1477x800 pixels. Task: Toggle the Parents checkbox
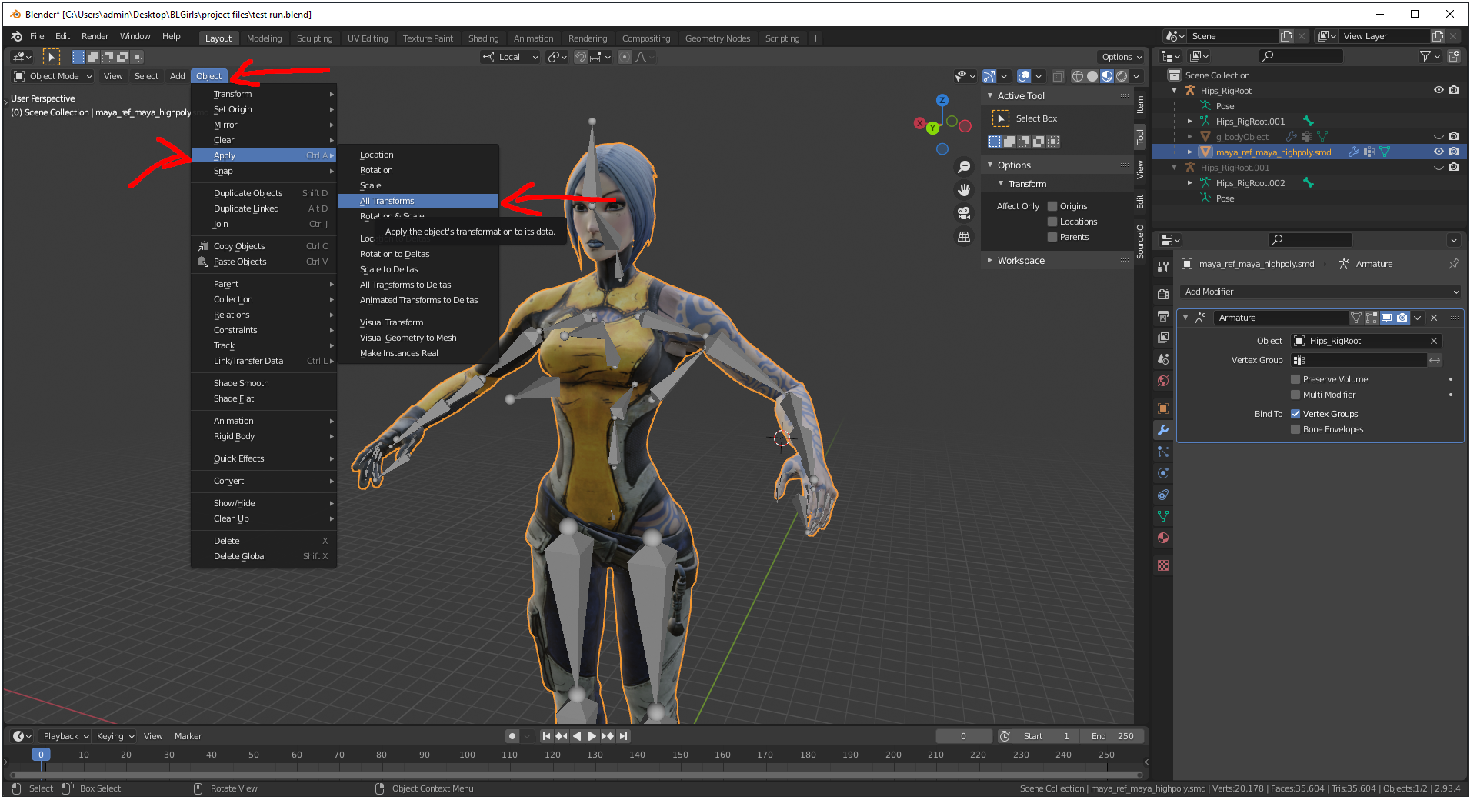point(1052,237)
